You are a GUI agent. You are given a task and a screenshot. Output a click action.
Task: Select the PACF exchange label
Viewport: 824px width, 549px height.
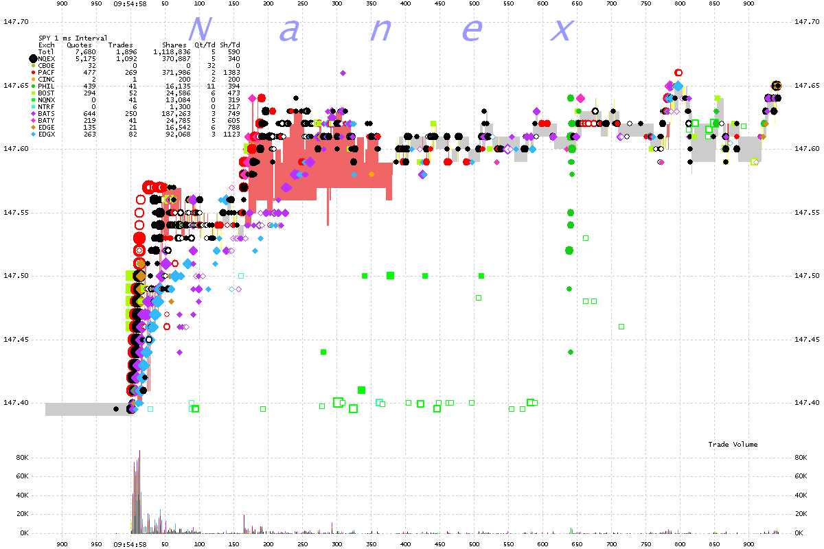(x=47, y=71)
